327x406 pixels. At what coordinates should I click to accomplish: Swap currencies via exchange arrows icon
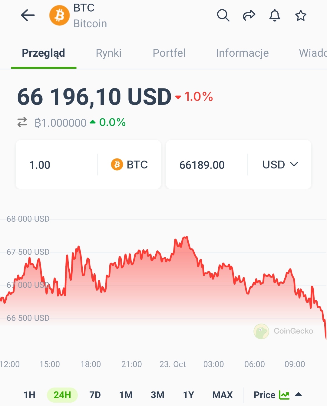(x=22, y=122)
